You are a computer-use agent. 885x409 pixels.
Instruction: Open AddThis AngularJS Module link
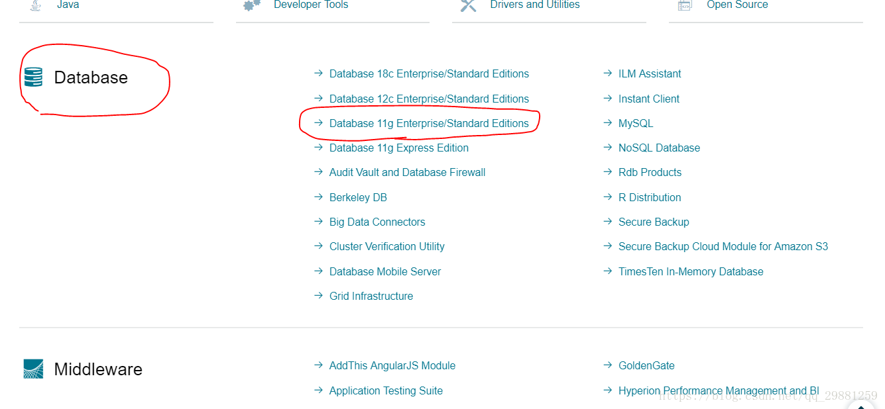pos(392,365)
